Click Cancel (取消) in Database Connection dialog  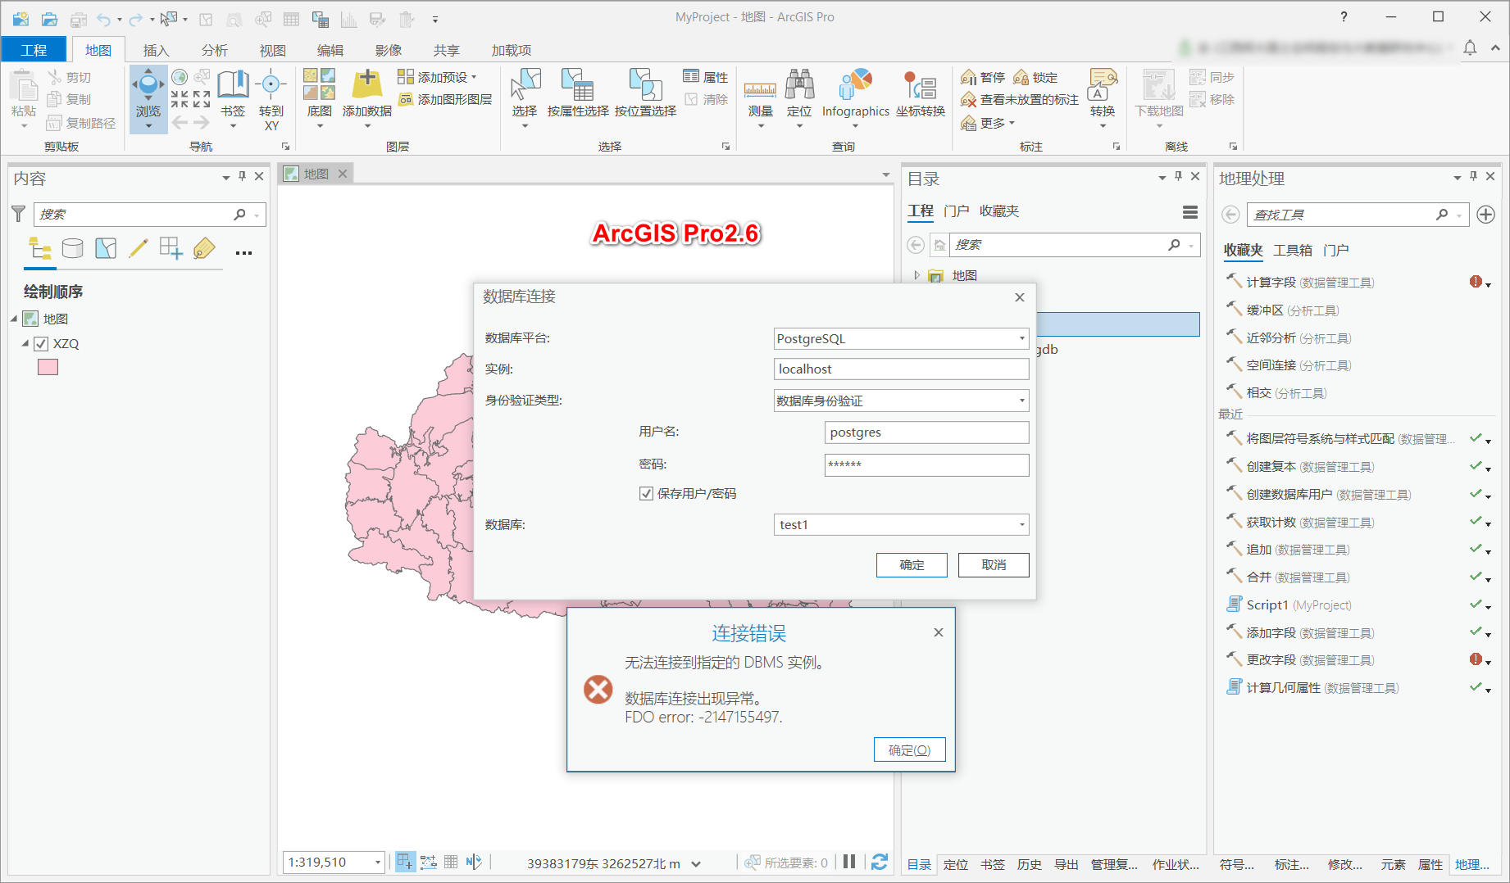coord(994,565)
